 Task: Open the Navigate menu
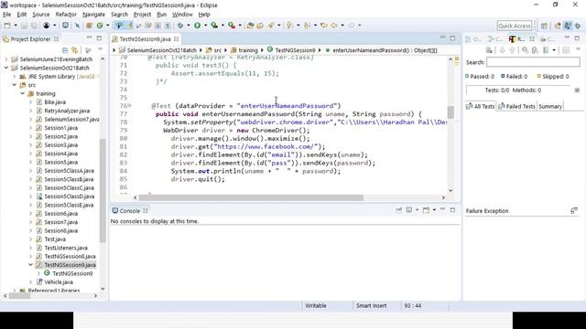(x=93, y=15)
